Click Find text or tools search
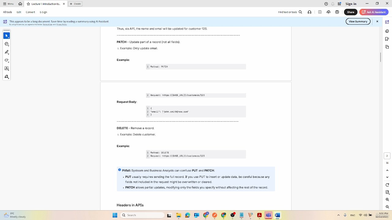 click(x=290, y=12)
